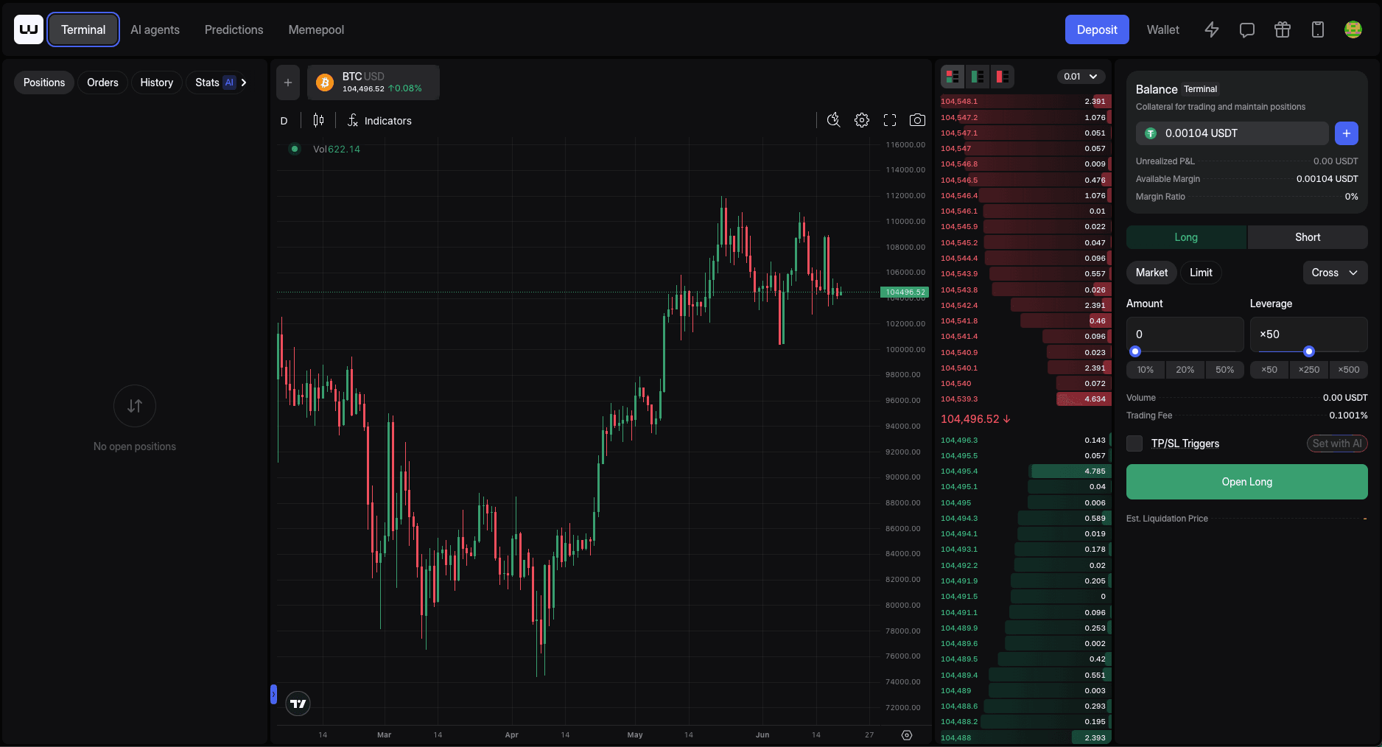Open chart settings gear icon
The image size is (1382, 747).
(861, 120)
